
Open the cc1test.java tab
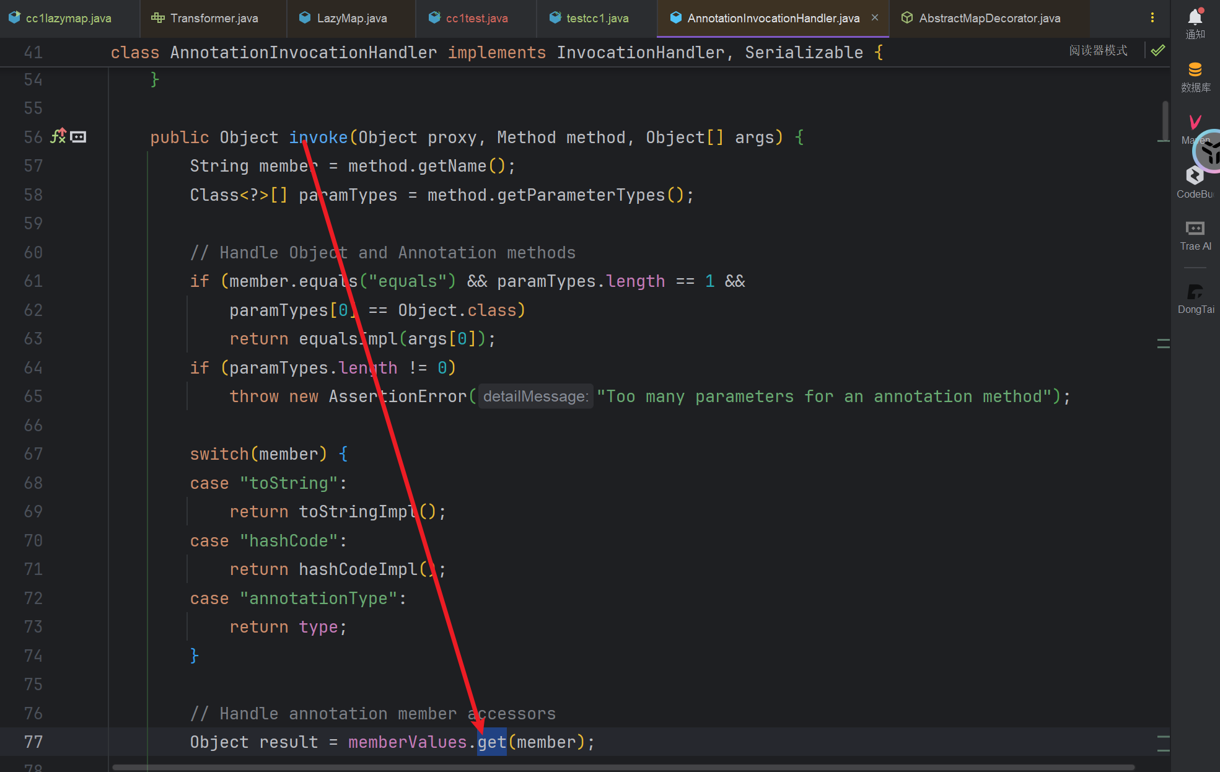click(x=476, y=18)
